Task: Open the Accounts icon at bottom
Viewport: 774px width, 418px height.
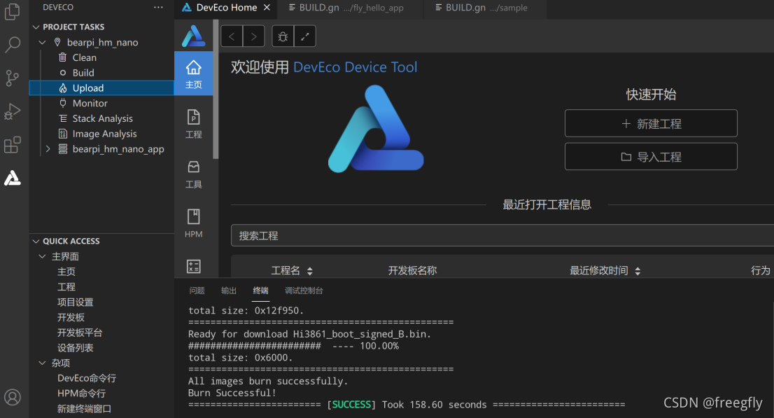Action: (x=13, y=397)
